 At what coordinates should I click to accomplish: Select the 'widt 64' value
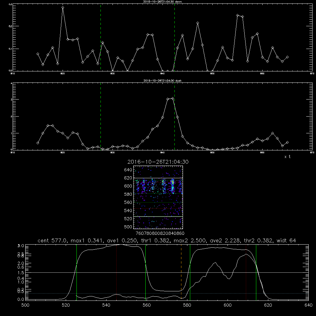(286, 240)
